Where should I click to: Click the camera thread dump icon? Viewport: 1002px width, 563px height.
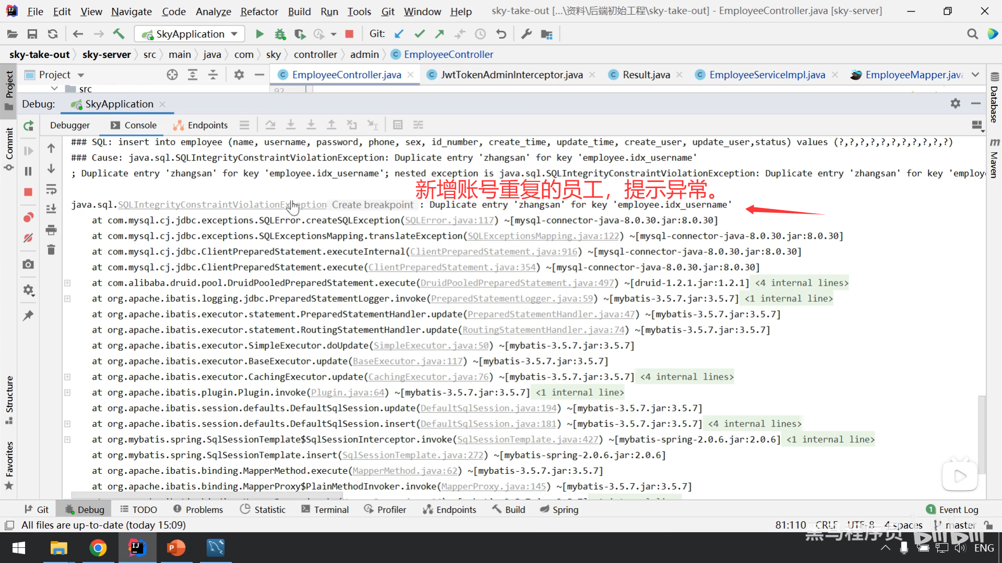tap(29, 264)
